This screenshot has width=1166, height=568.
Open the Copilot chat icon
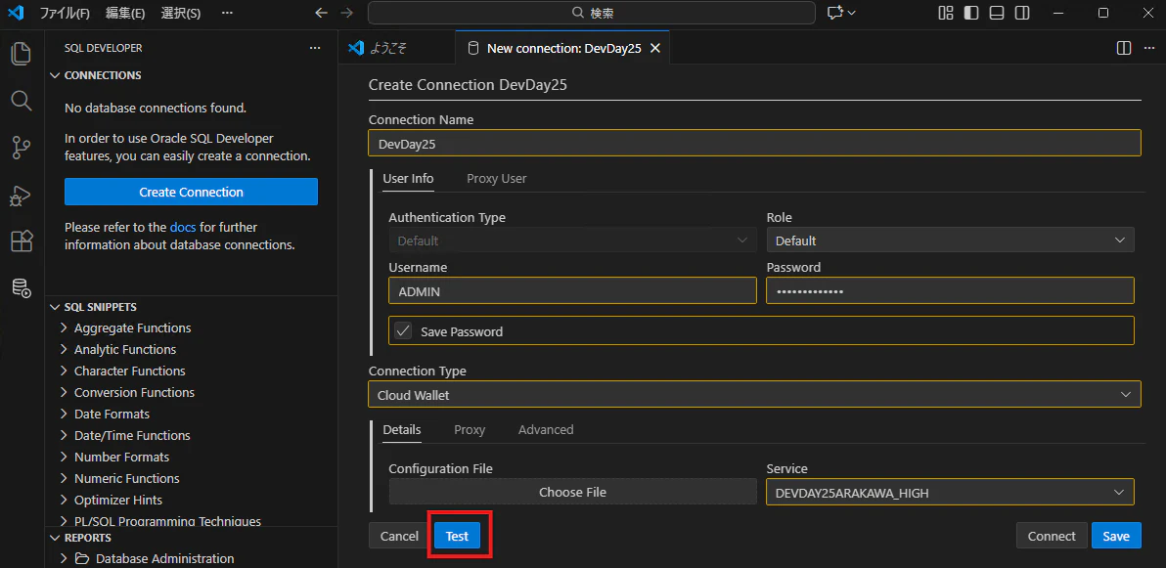(x=835, y=13)
